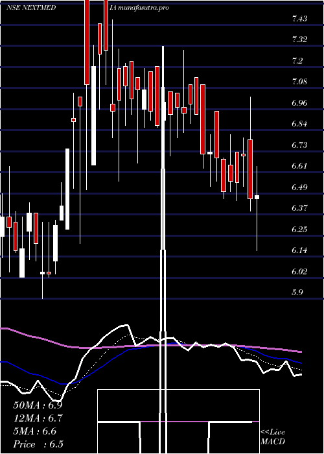
Task: Click the 6.25 price axis label
Action: pos(299,230)
